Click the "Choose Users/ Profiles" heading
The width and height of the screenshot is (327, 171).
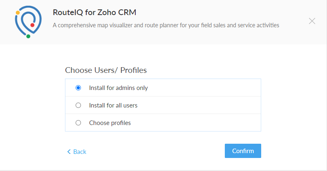click(x=106, y=70)
